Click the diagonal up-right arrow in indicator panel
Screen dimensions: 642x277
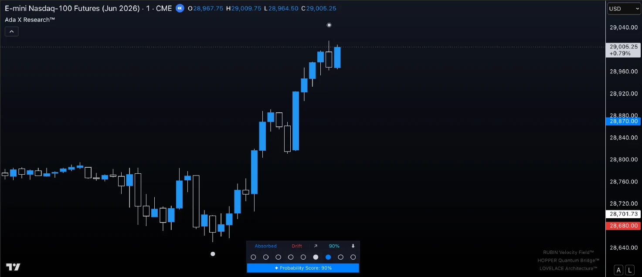pyautogui.click(x=316, y=246)
